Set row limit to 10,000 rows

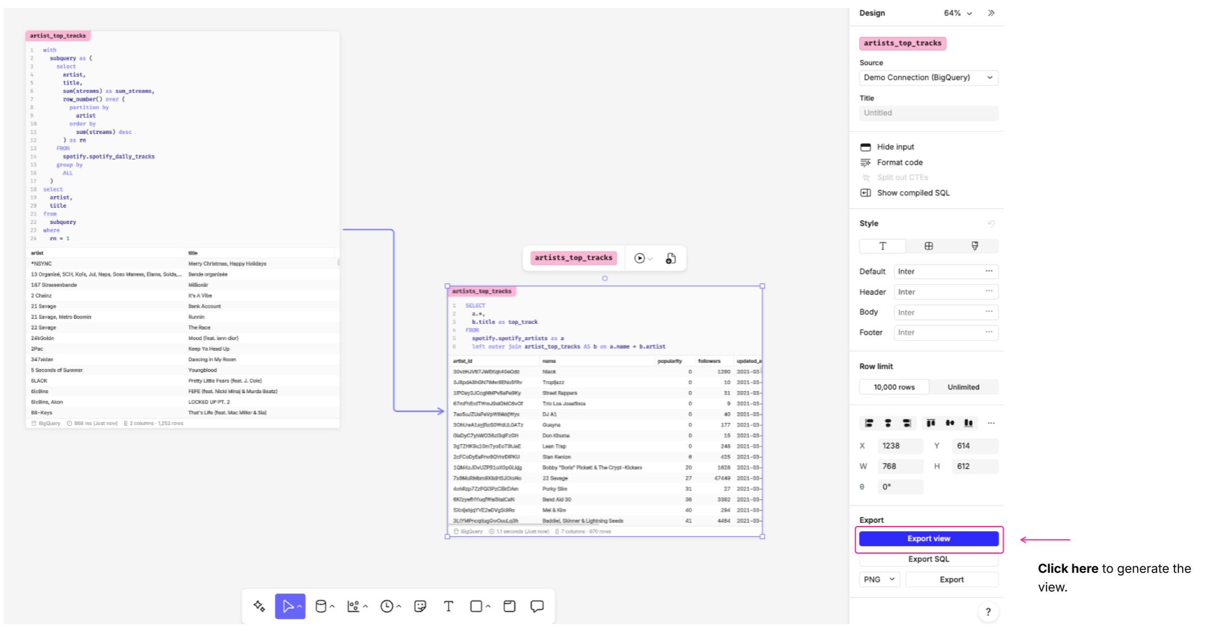coord(894,387)
